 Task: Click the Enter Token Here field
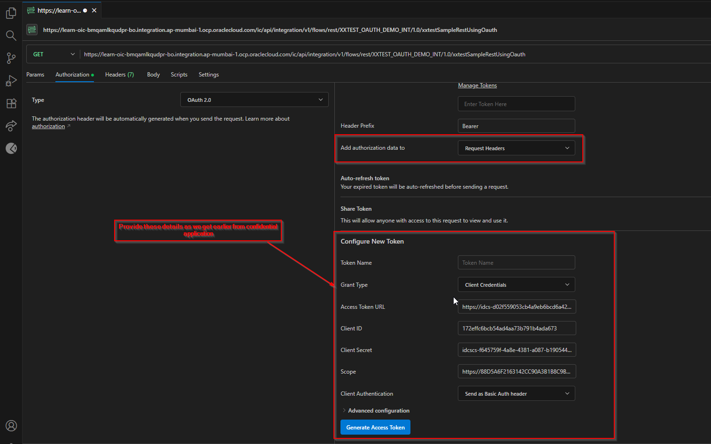(x=516, y=104)
